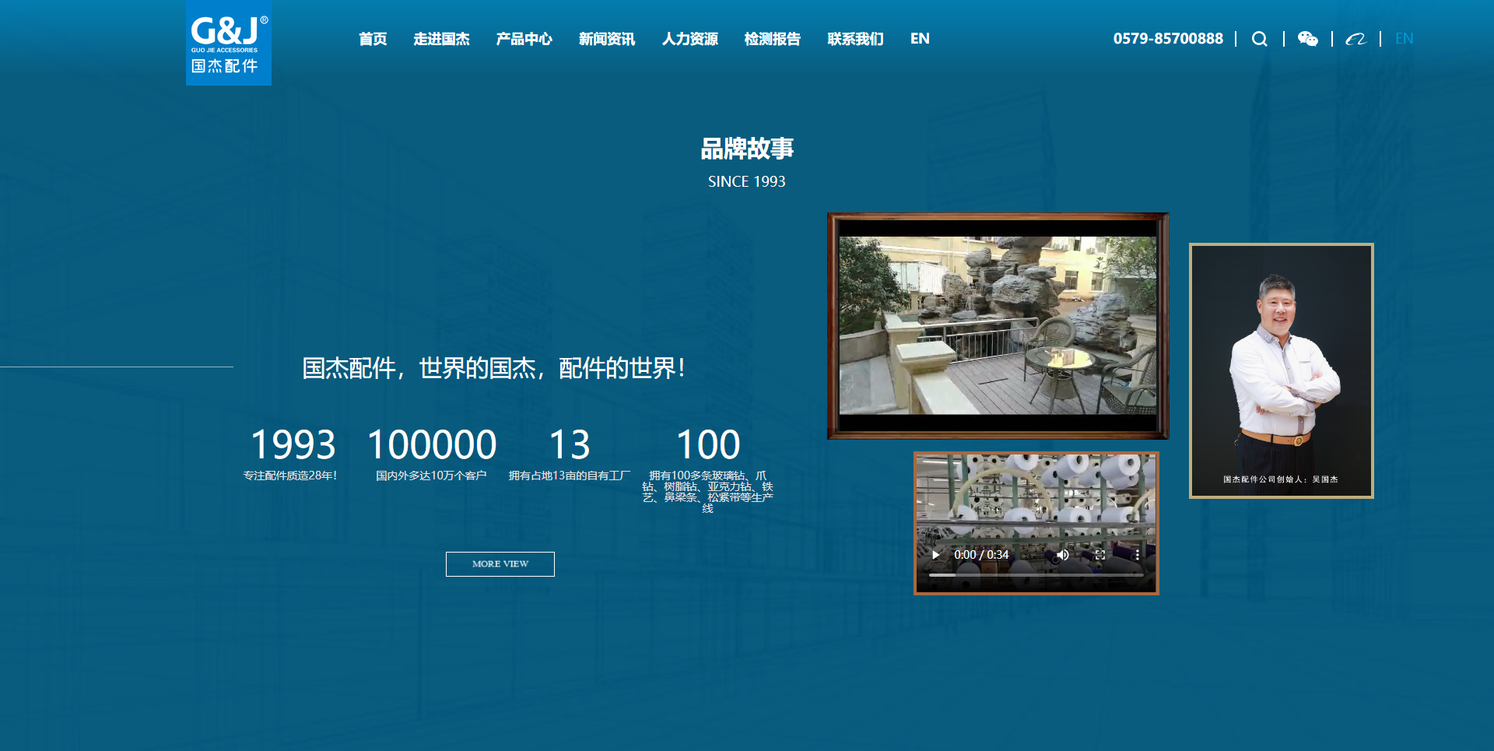Click the WeChat icon in header
This screenshot has height=751, width=1494.
[x=1307, y=39]
